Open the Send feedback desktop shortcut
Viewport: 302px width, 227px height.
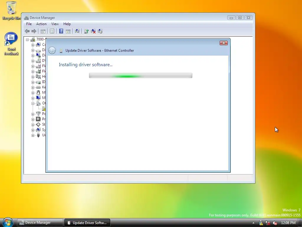(x=11, y=44)
